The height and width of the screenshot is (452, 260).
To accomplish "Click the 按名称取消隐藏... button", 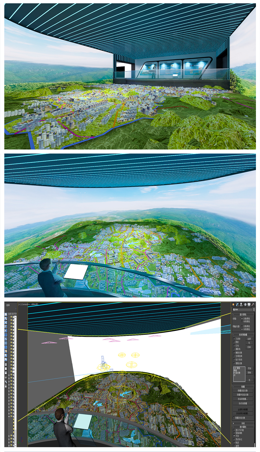I will click(x=243, y=413).
